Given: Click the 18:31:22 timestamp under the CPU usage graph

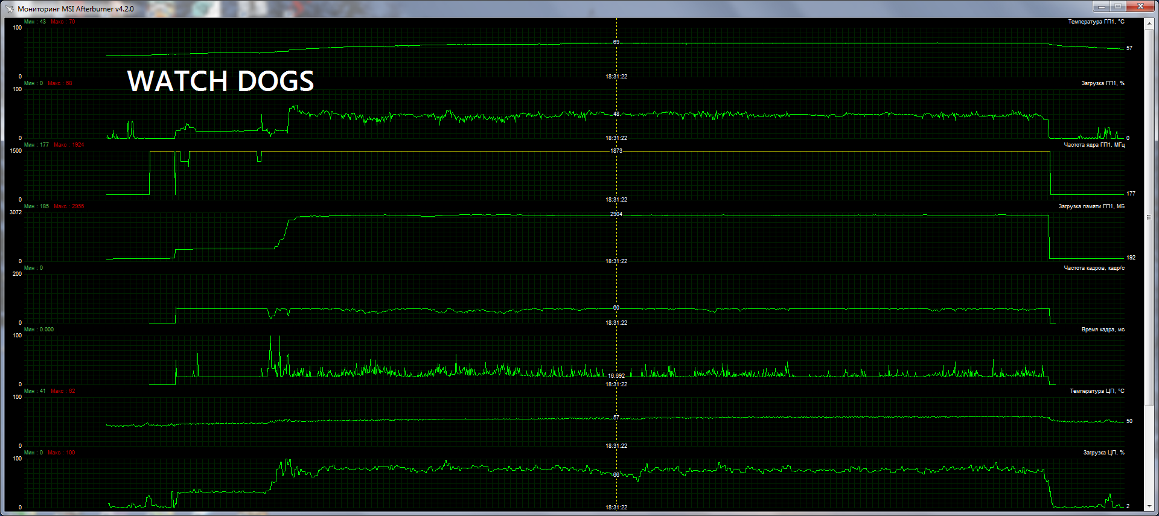Looking at the screenshot, I should click(x=616, y=508).
